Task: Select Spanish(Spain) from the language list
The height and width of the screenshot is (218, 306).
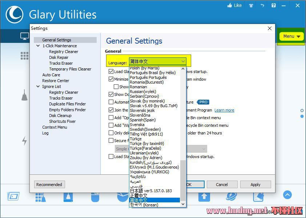Action: pyautogui.click(x=142, y=120)
